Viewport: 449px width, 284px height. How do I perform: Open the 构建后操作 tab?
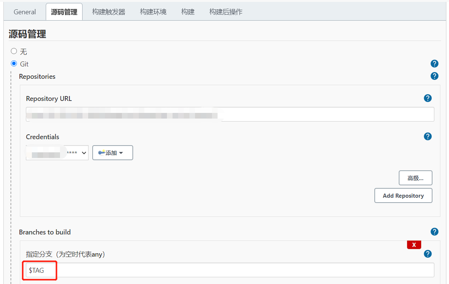(x=226, y=12)
